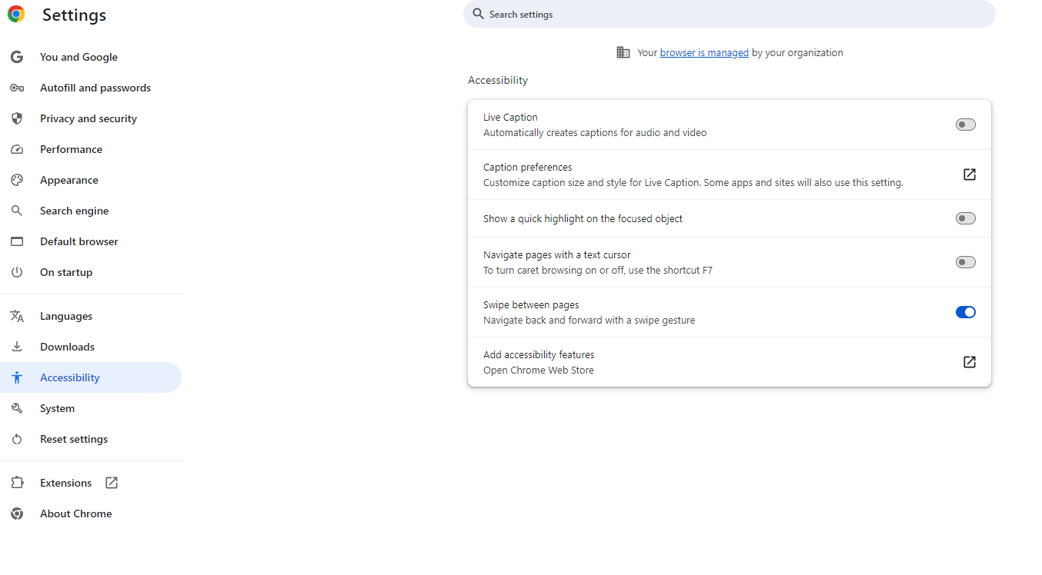Disable the Swipe between pages toggle
This screenshot has height=575, width=1042.
tap(966, 312)
